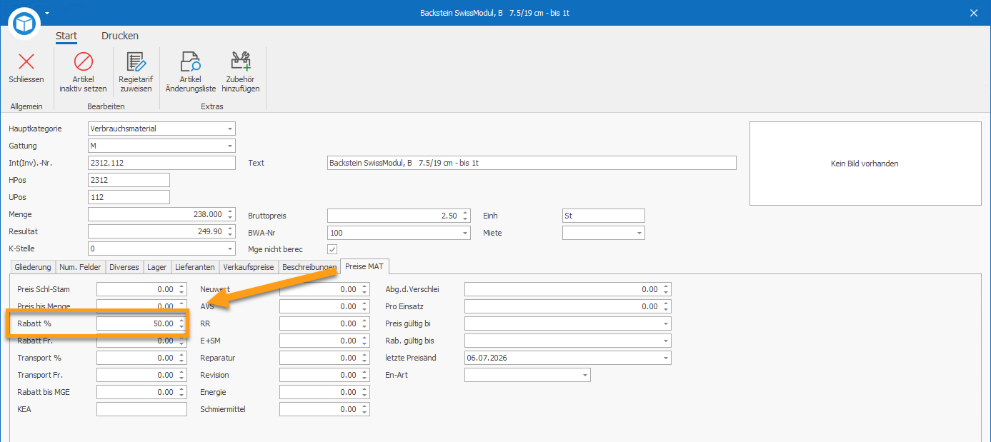The image size is (991, 442).
Task: Switch to the Drucken ribbon tab
Action: (x=120, y=36)
